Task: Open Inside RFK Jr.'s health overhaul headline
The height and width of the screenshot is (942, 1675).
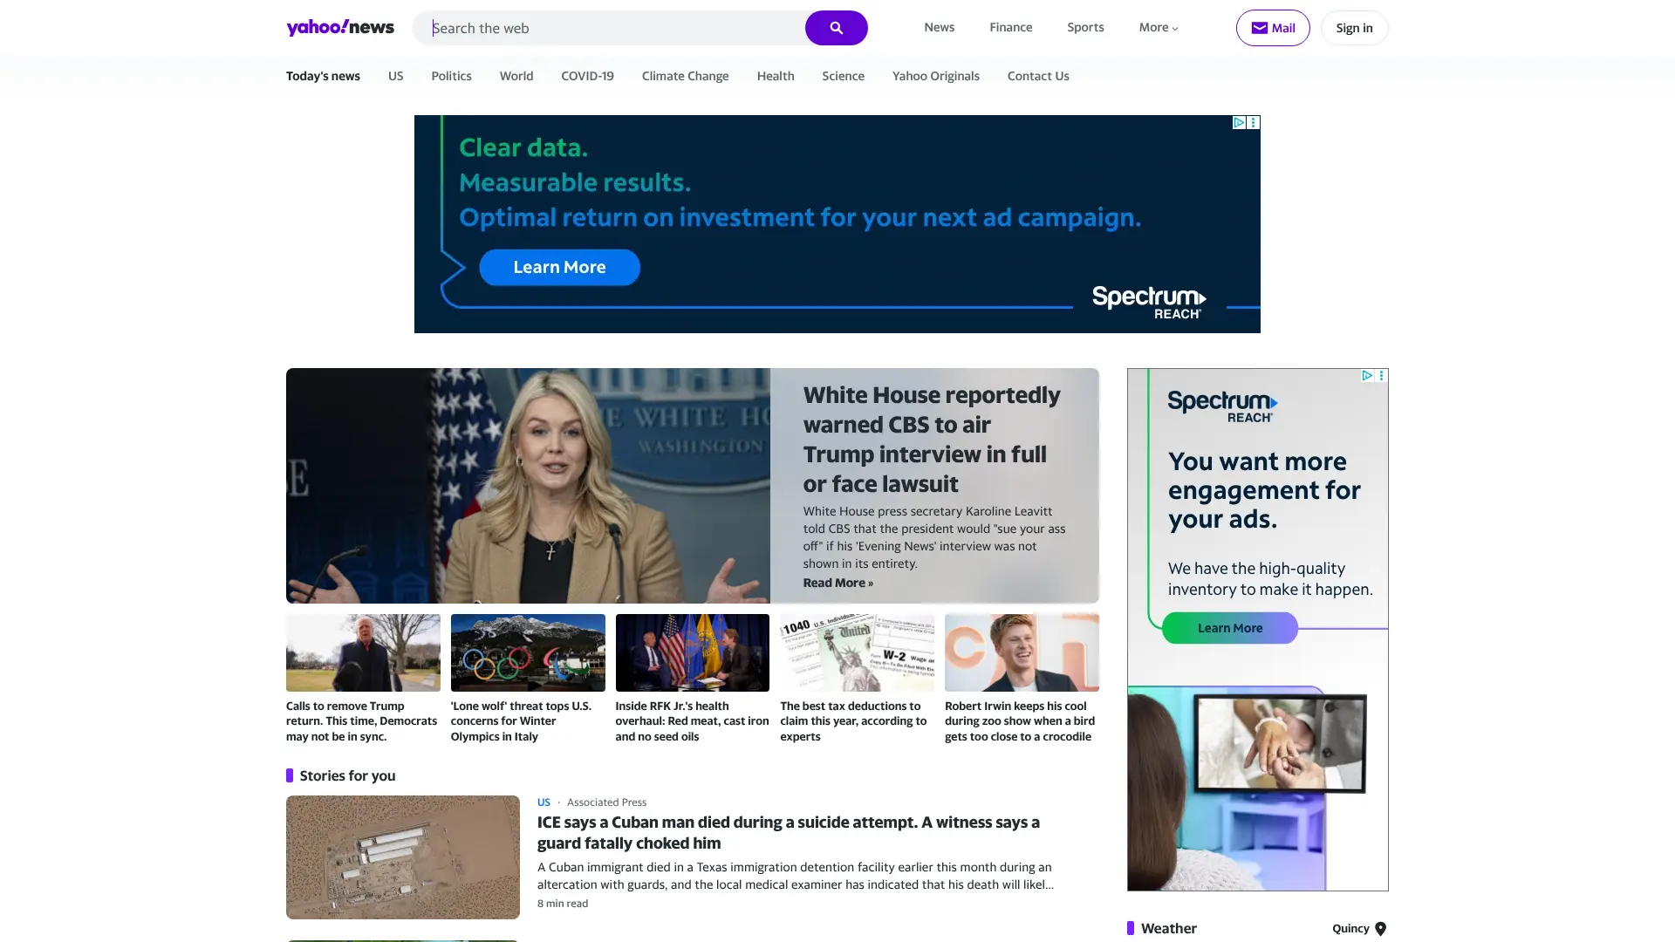Action: [692, 721]
